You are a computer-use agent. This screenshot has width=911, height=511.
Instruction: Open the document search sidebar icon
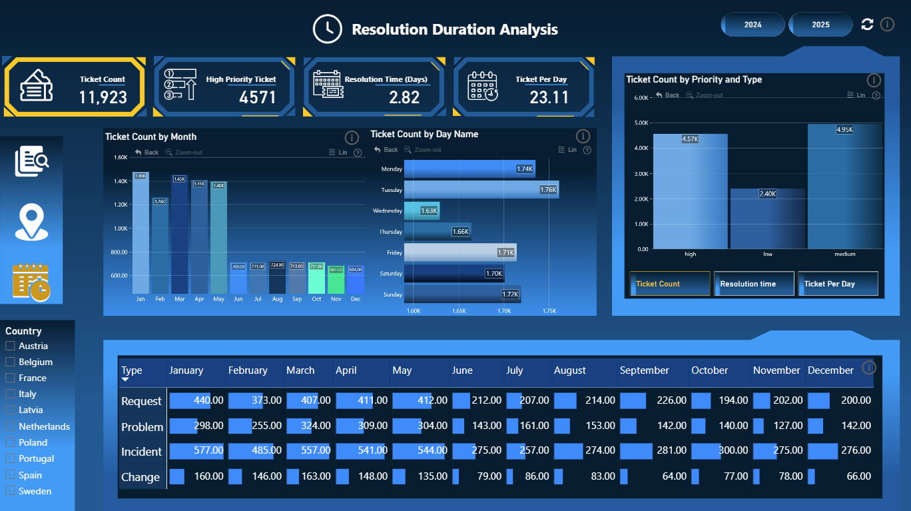(32, 161)
